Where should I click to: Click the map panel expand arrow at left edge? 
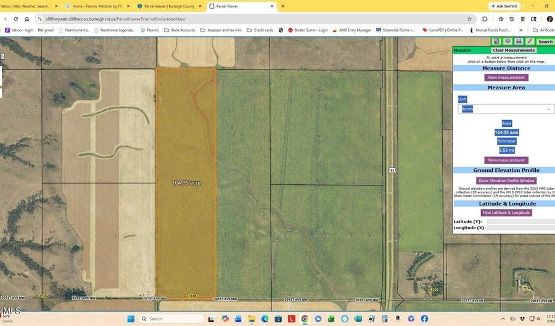tap(2, 56)
